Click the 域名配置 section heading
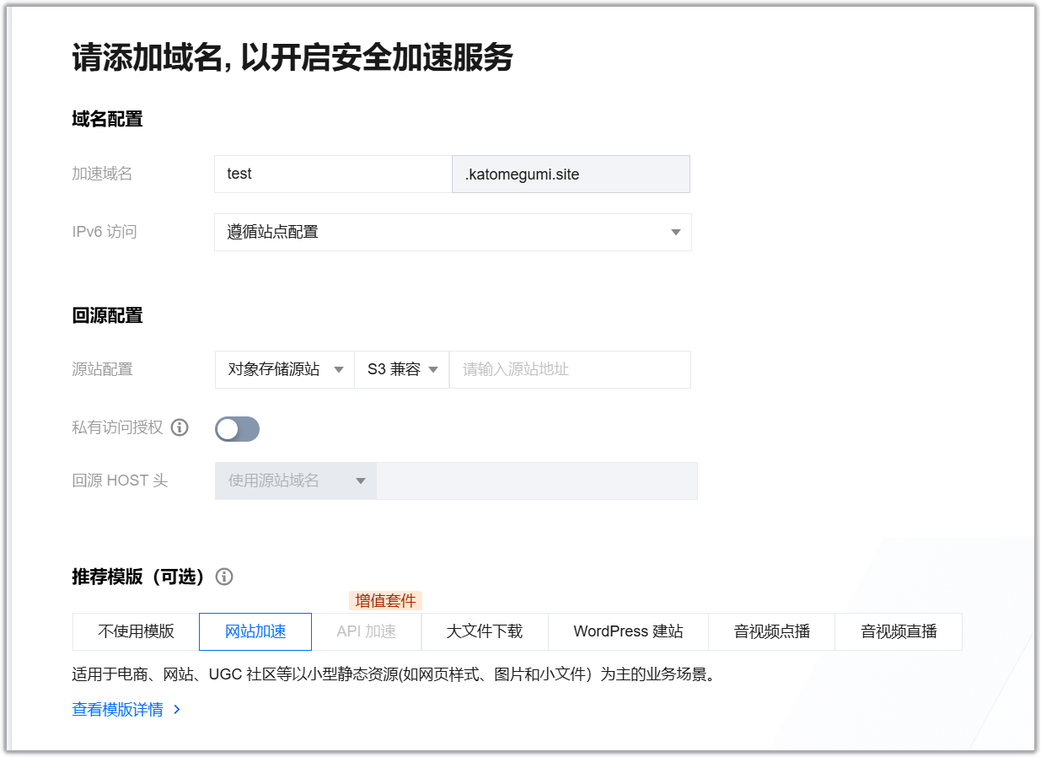The height and width of the screenshot is (757, 1041). click(x=108, y=119)
